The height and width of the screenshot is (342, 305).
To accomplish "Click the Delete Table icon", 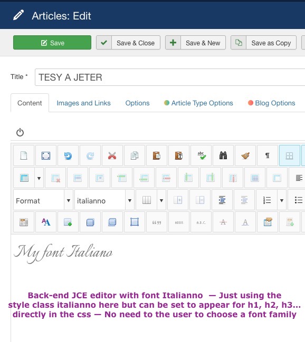I will pyautogui.click(x=55, y=178).
